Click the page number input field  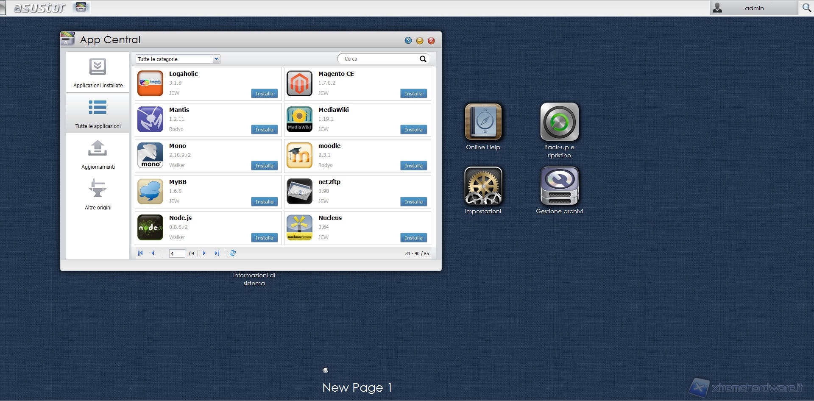176,253
